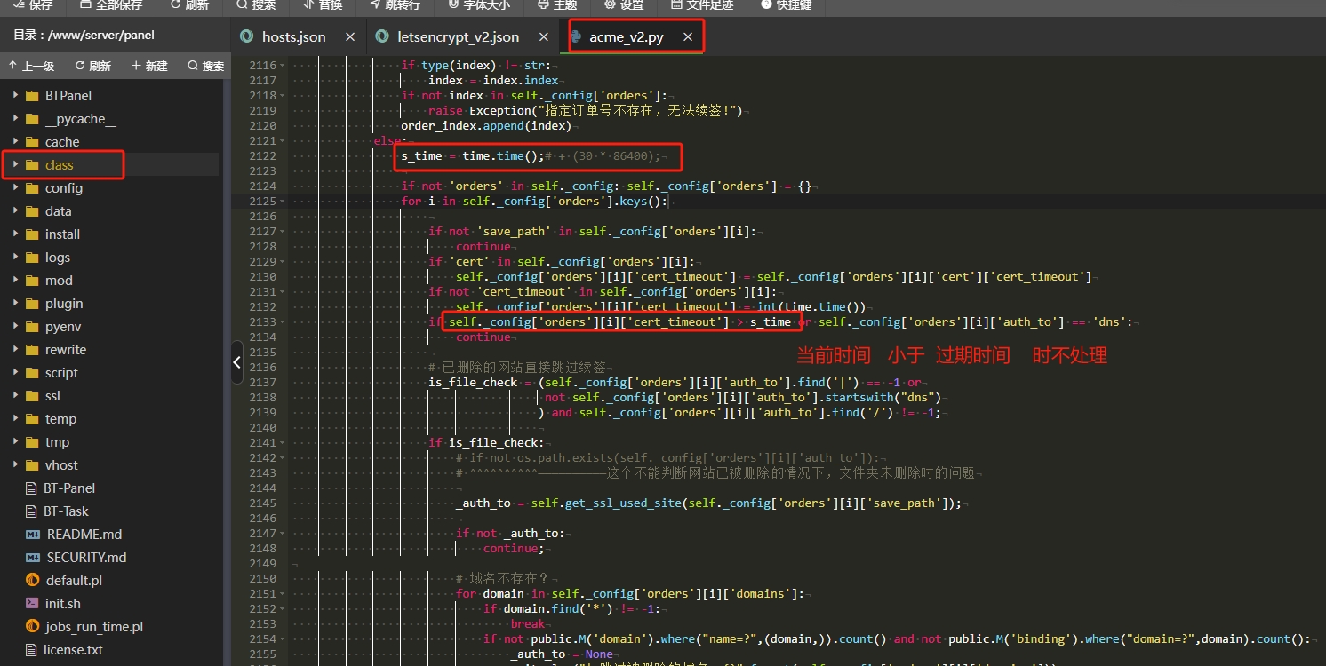This screenshot has height=666, width=1326.
Task: Open the script folder
Action: pyautogui.click(x=61, y=372)
